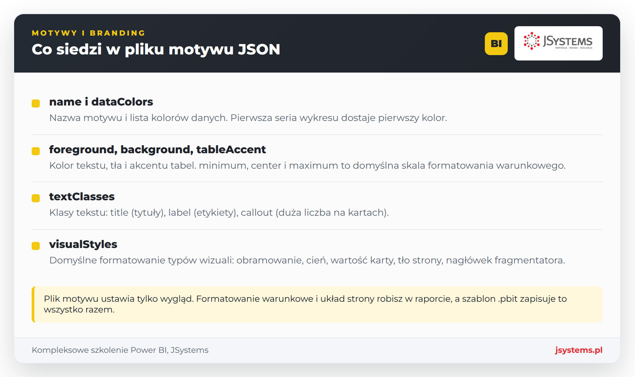Click text starting 'Klasy tekstu: title (tytuły)'
Image resolution: width=635 pixels, height=377 pixels.
(x=219, y=213)
